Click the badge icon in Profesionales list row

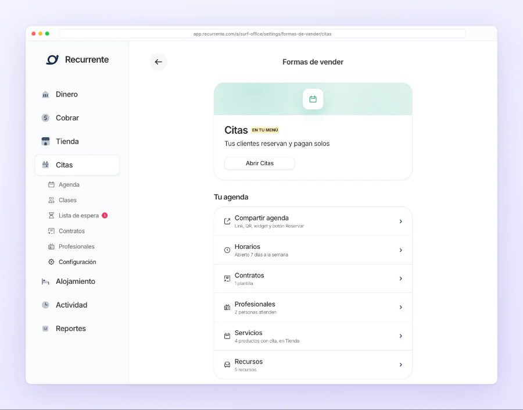coord(227,307)
